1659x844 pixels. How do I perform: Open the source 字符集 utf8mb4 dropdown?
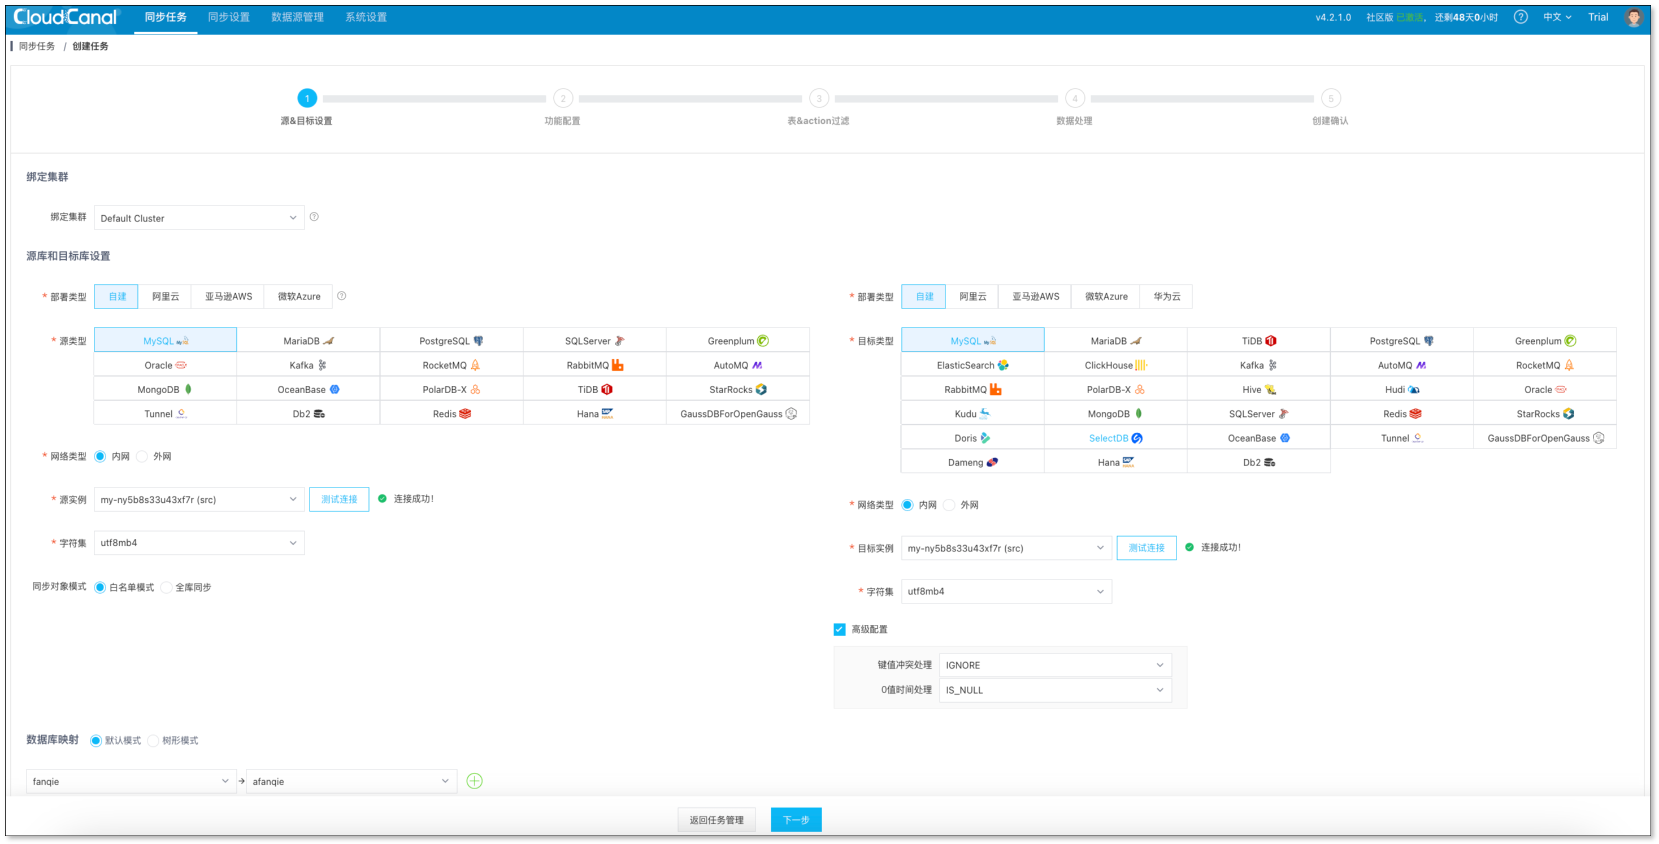click(198, 543)
